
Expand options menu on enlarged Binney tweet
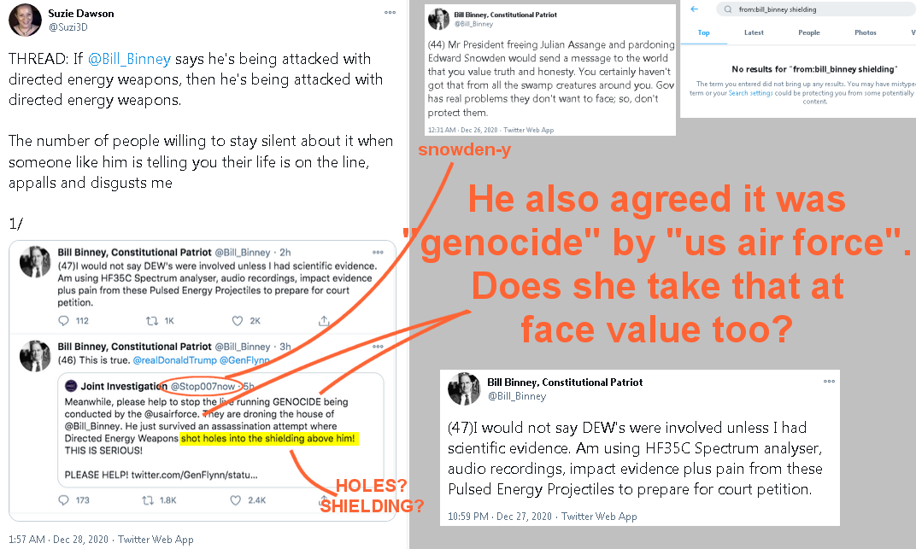(829, 381)
